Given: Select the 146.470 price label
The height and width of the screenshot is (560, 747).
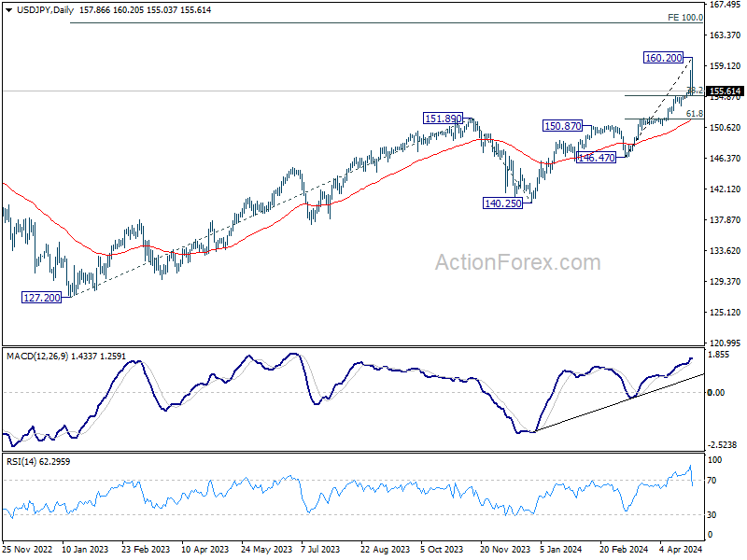Looking at the screenshot, I should coord(596,158).
